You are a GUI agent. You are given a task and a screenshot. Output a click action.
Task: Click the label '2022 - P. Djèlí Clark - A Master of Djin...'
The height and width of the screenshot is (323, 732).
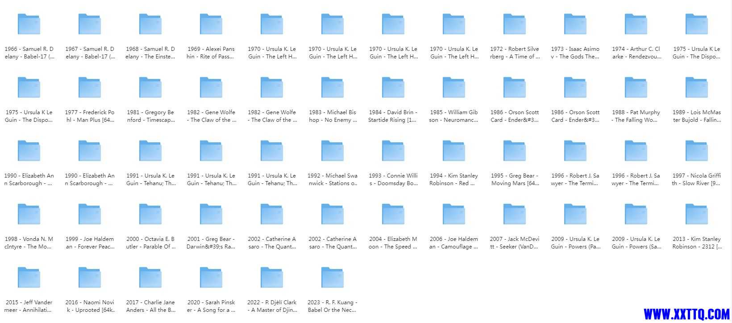click(272, 306)
